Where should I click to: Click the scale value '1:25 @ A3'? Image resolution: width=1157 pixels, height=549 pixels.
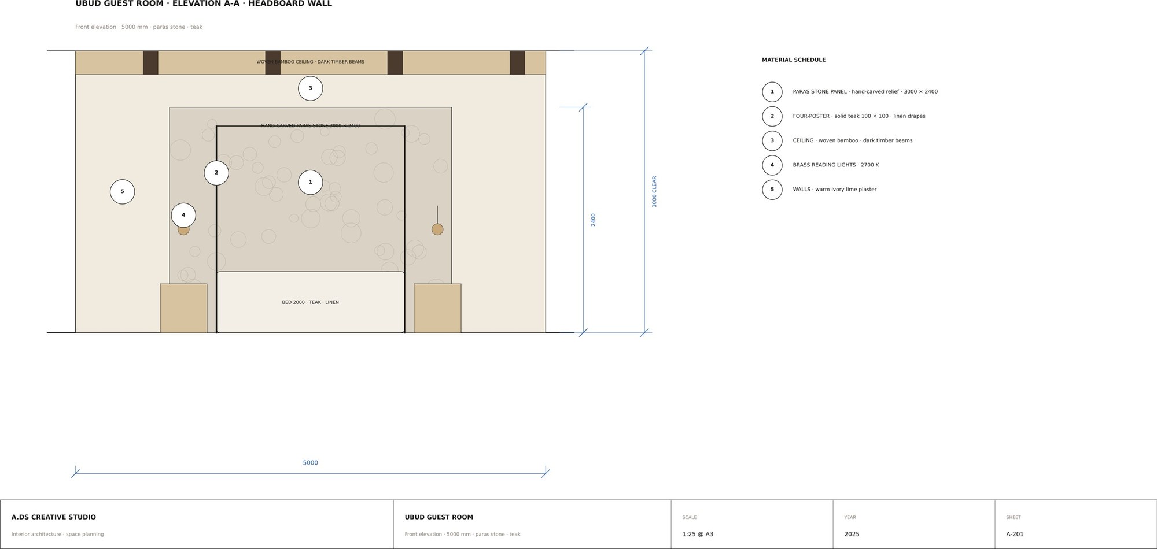pyautogui.click(x=698, y=535)
